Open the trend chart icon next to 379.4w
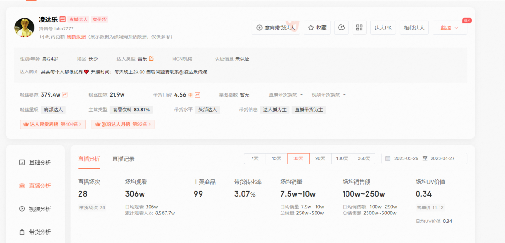This screenshot has height=243, width=505. click(65, 95)
